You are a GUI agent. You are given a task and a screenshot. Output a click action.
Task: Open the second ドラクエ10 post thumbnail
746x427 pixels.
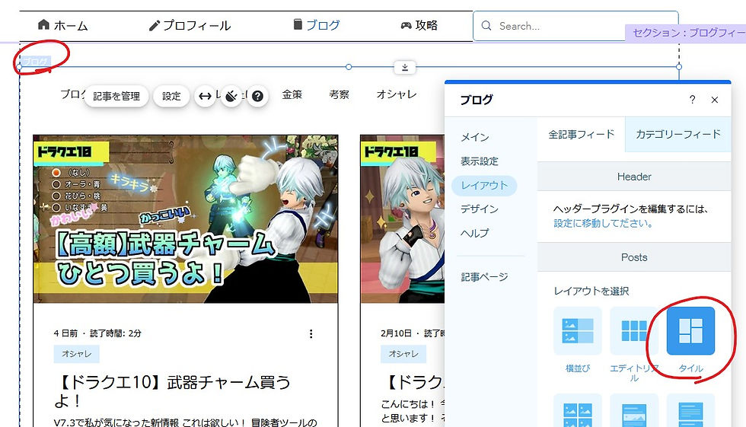[403, 219]
